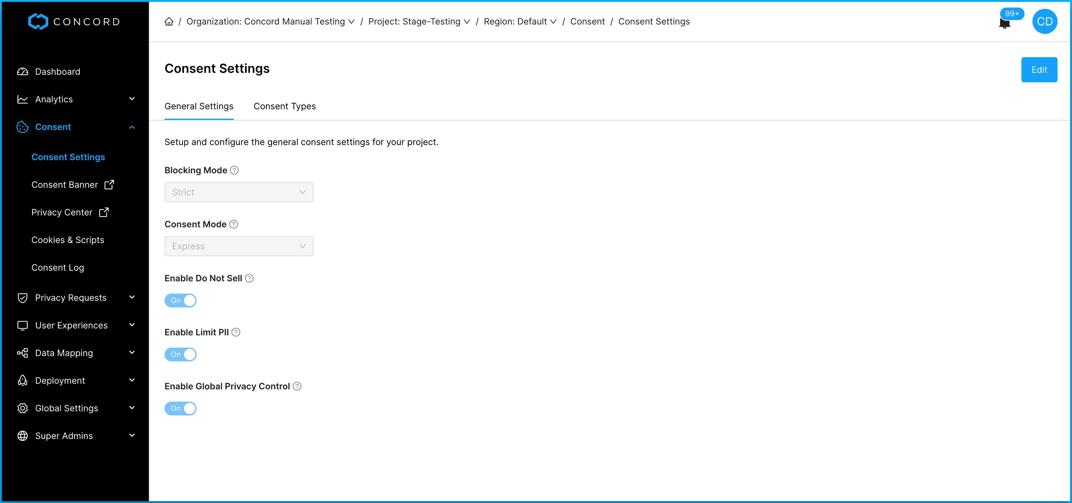Screen dimensions: 1072x503
Task: Toggle Enable Global Privacy Control switch
Action: pos(180,408)
